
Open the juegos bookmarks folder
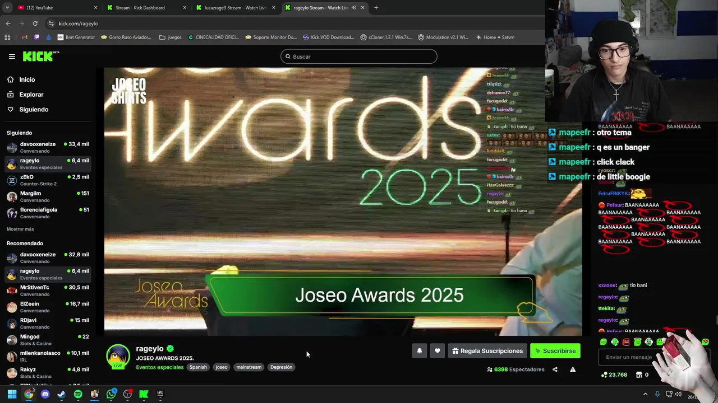[x=170, y=38]
